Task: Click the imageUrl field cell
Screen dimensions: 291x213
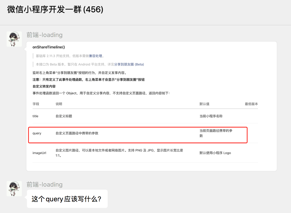Action: point(39,153)
